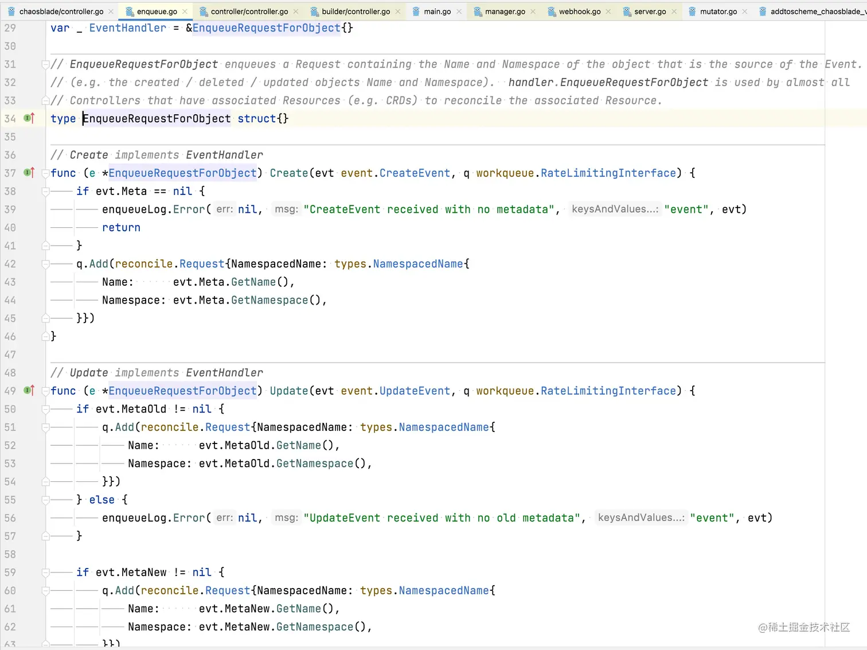Click 'NamespacedName' type on line 60
867x650 pixels.
pyautogui.click(x=444, y=590)
